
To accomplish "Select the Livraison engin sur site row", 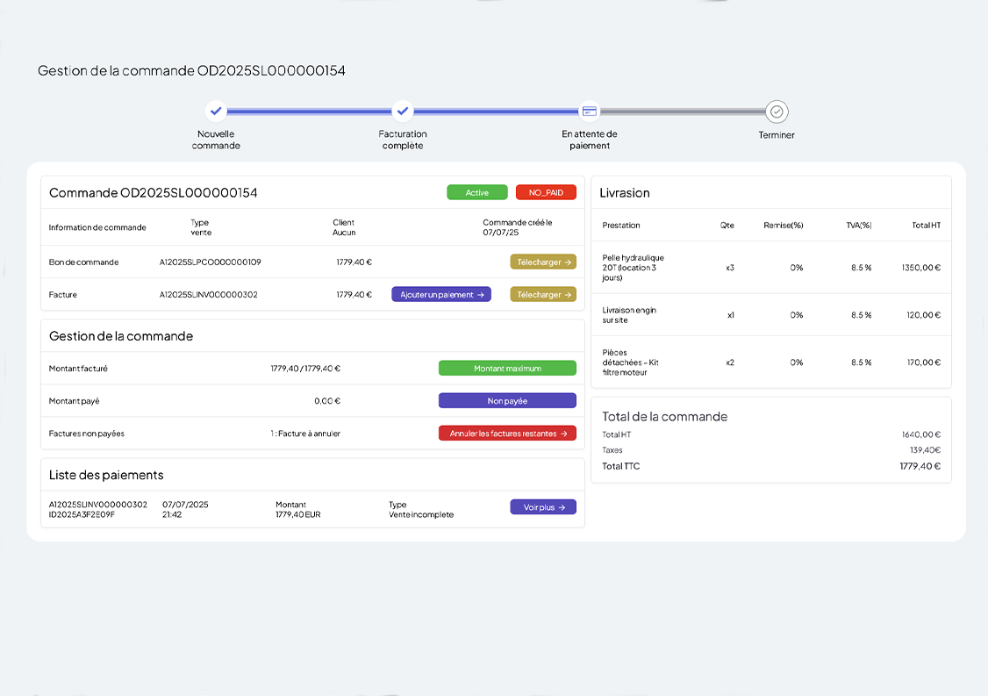I will click(770, 315).
